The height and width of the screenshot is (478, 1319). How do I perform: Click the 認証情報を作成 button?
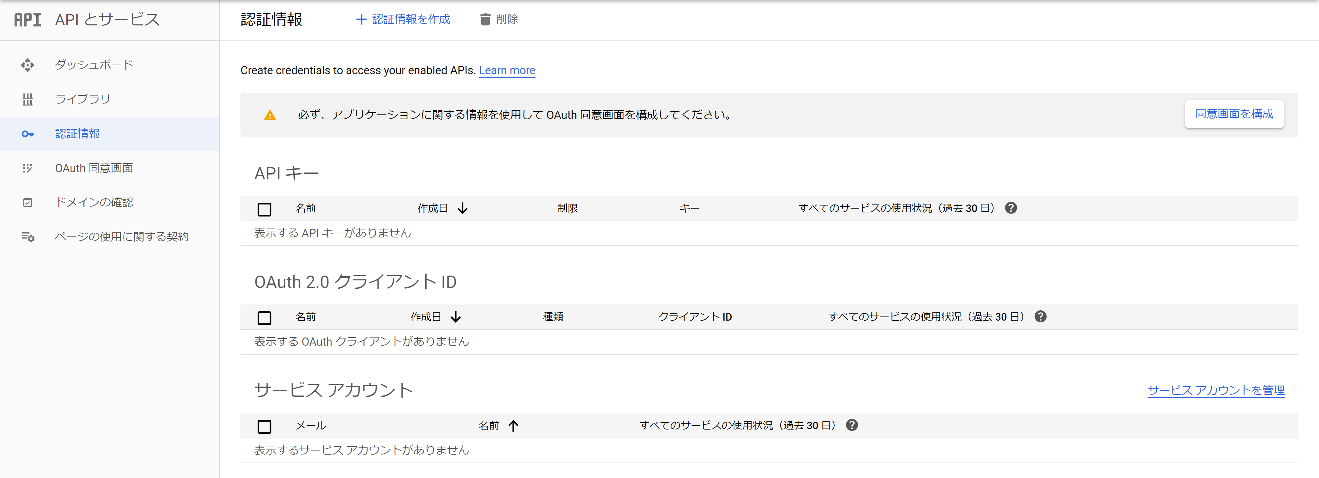[403, 20]
